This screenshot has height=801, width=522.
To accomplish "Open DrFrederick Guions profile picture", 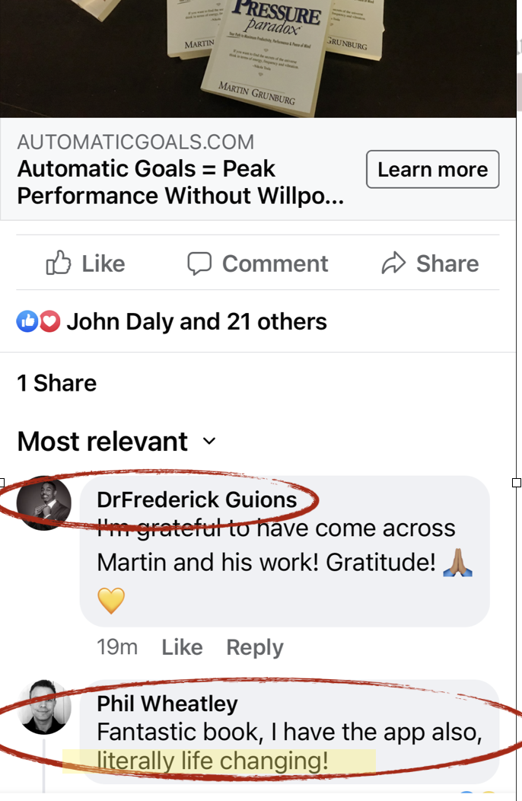I will click(x=44, y=503).
